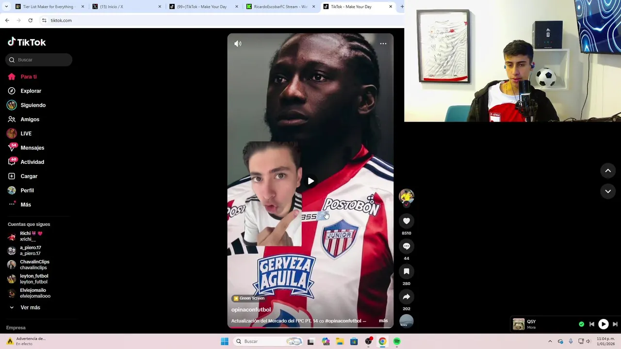Viewport: 621px width, 349px height.
Task: Click the TikTok logo
Action: click(x=27, y=42)
